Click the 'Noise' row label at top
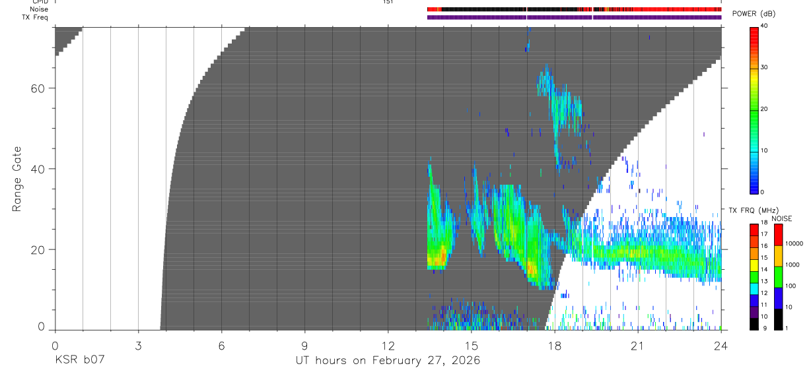Image resolution: width=811 pixels, height=374 pixels. [39, 9]
